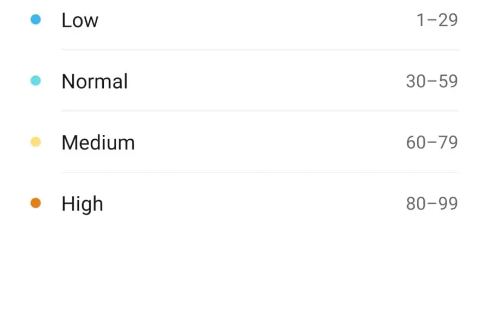This screenshot has height=310, width=489.
Task: Select the High label text
Action: click(x=83, y=204)
